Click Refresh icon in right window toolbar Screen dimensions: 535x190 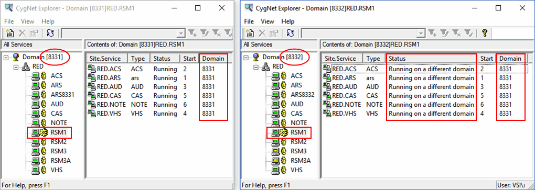[x=291, y=33]
